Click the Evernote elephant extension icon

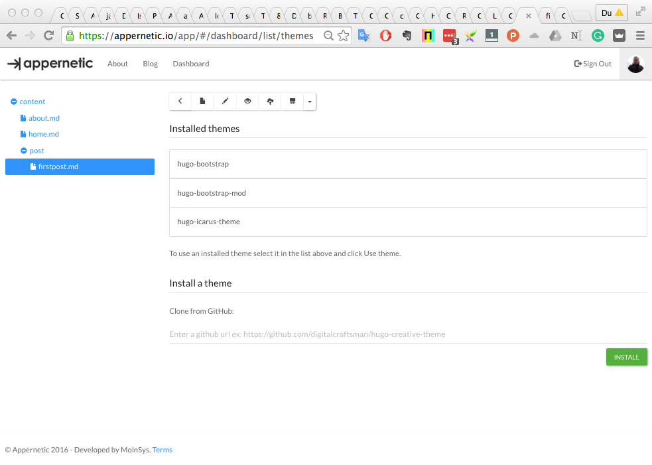(407, 36)
